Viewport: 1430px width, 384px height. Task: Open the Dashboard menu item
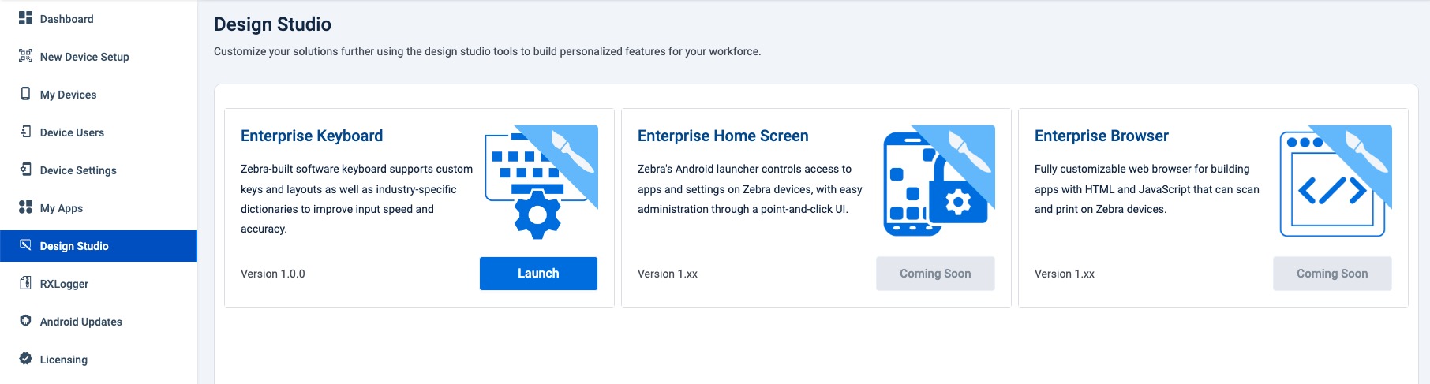point(66,19)
